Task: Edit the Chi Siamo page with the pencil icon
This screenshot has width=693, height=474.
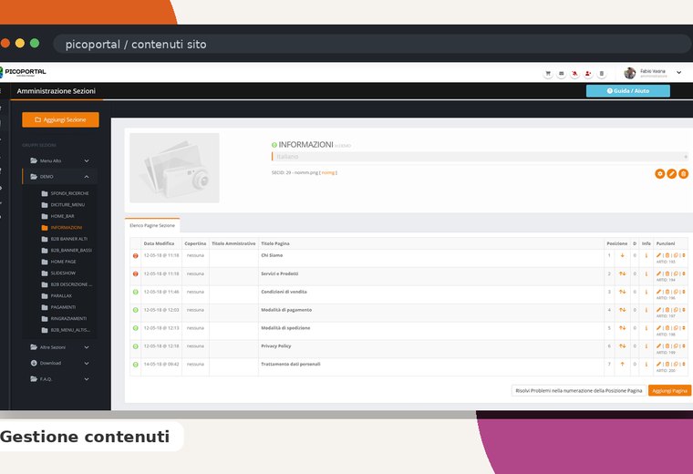Action: pos(658,255)
